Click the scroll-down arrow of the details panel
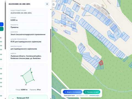132x99 pixels. point(51,98)
